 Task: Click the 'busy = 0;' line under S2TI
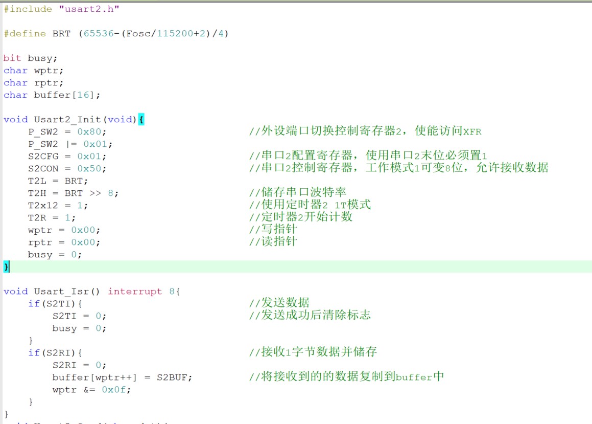[x=79, y=328]
